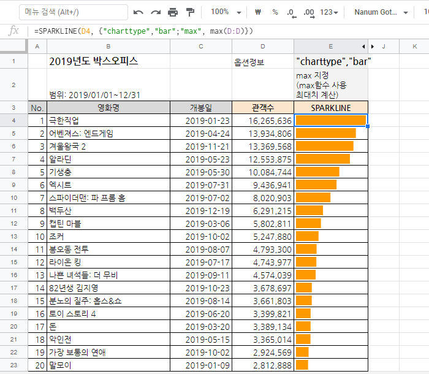
Task: Click the Print icon
Action: pos(173,12)
